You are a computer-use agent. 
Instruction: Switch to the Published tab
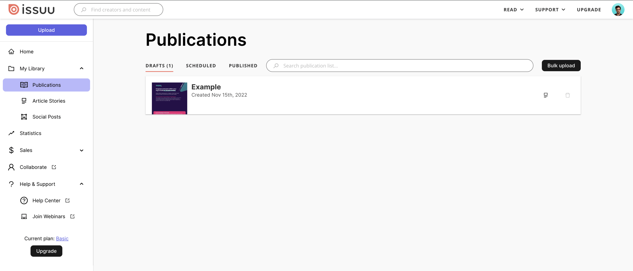point(243,66)
